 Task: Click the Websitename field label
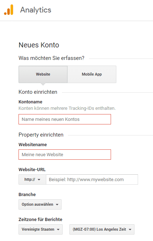(x=33, y=144)
